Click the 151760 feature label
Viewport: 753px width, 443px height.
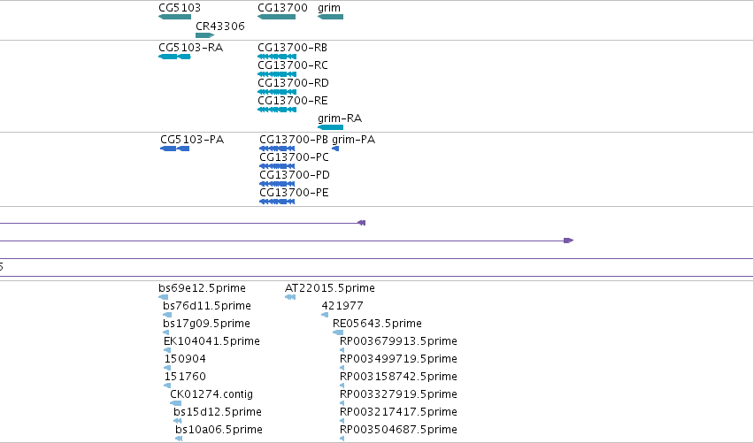pos(185,377)
